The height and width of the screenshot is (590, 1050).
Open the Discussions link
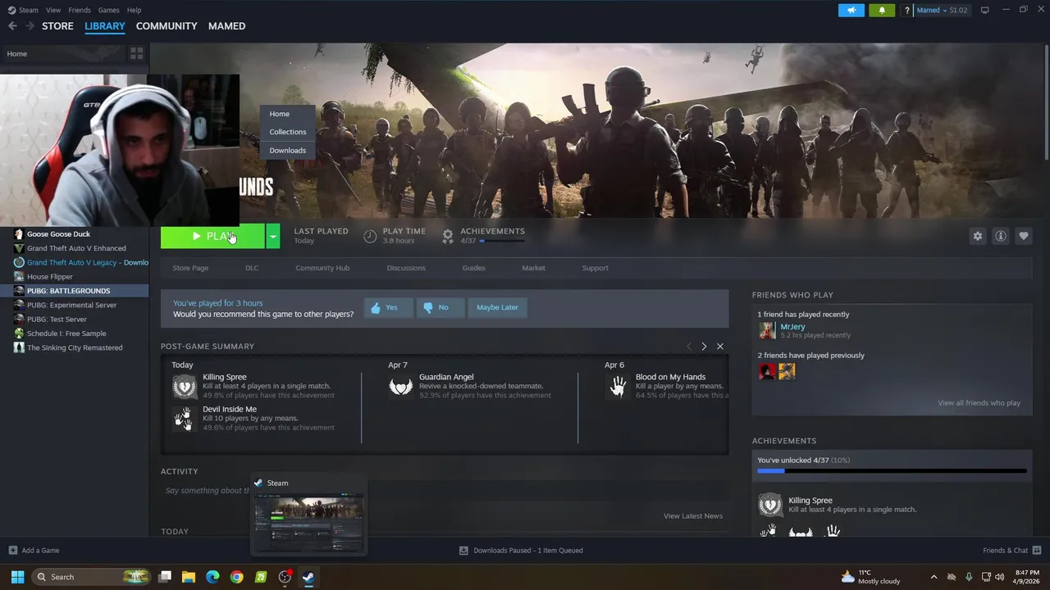click(x=406, y=268)
